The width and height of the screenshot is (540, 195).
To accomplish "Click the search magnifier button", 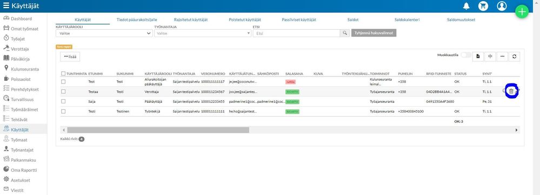I will pos(344,33).
